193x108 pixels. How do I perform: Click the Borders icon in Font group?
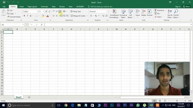click(37, 16)
